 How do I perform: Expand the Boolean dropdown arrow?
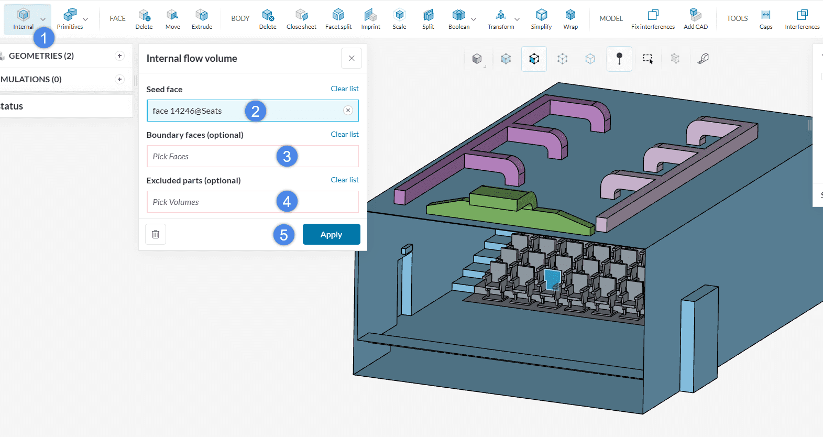coord(474,20)
